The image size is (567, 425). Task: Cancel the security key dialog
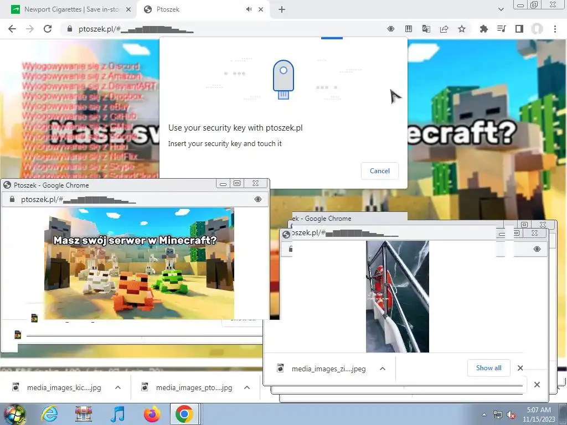coord(380,171)
